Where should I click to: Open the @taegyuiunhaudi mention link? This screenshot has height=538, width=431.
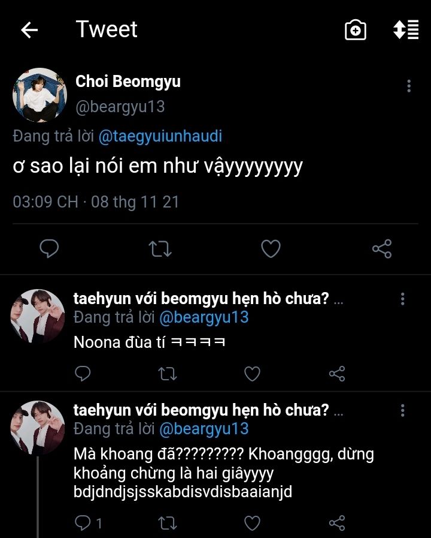pyautogui.click(x=160, y=136)
